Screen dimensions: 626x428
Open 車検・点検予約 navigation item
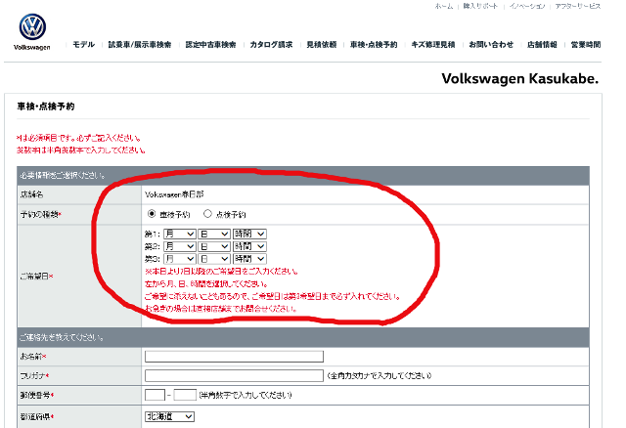pos(374,44)
